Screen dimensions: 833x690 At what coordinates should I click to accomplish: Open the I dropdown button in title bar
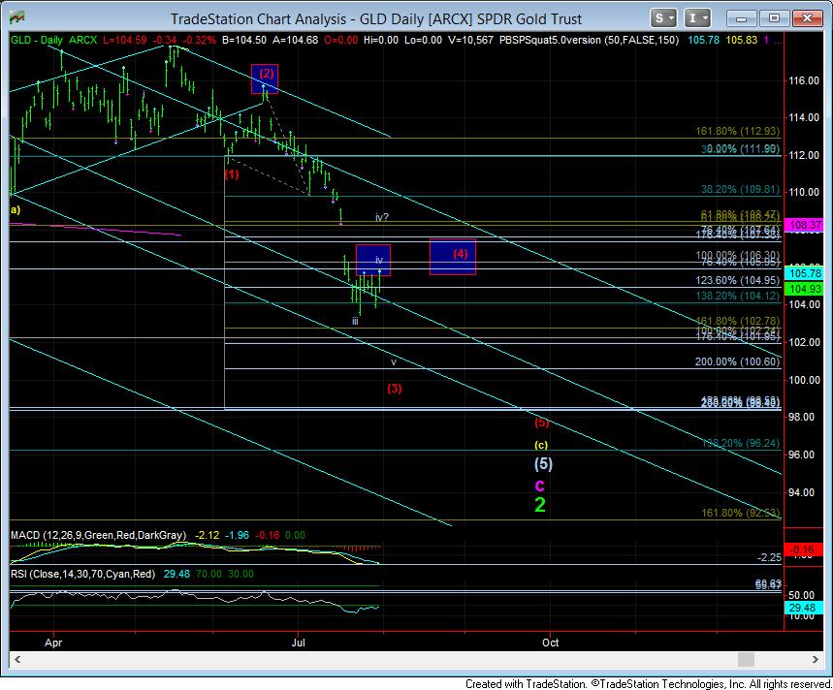point(697,18)
